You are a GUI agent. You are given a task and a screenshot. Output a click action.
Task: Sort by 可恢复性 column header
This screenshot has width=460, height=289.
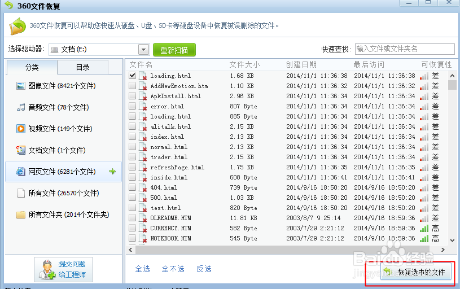pyautogui.click(x=436, y=64)
